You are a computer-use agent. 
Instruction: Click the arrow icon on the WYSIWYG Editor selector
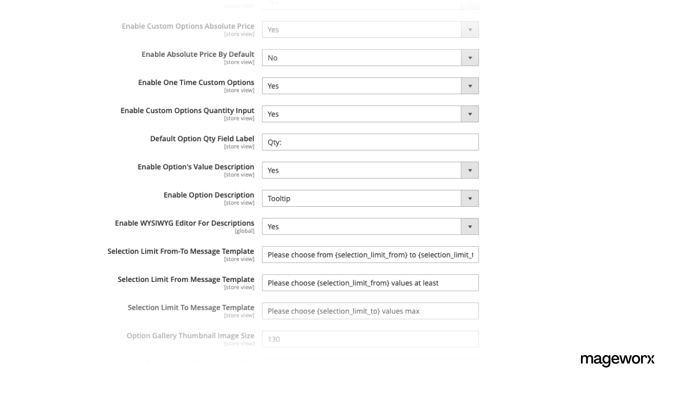point(470,226)
